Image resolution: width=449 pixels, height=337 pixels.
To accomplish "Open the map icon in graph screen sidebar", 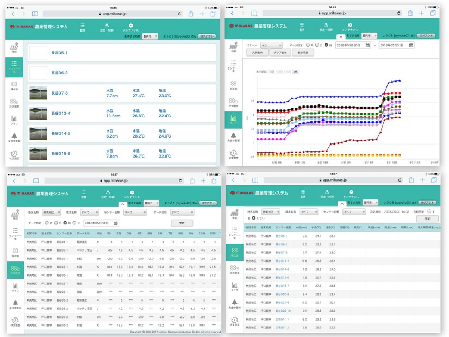I will pos(233,47).
